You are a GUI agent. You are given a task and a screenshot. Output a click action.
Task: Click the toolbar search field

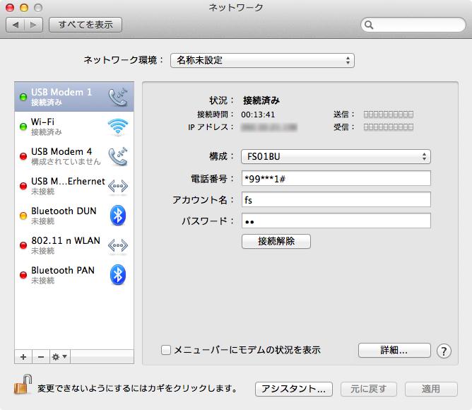tap(413, 25)
